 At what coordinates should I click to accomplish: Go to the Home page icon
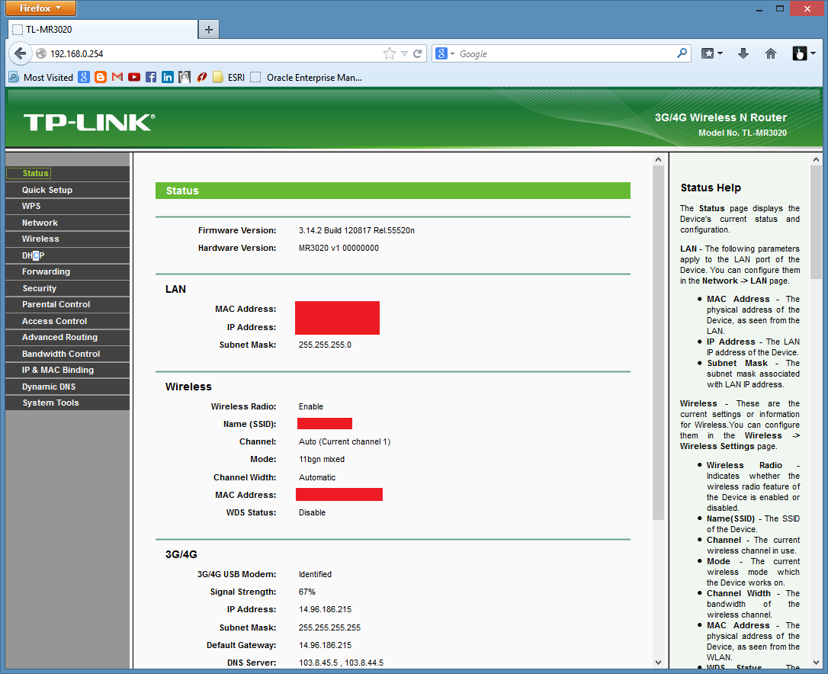pyautogui.click(x=771, y=53)
